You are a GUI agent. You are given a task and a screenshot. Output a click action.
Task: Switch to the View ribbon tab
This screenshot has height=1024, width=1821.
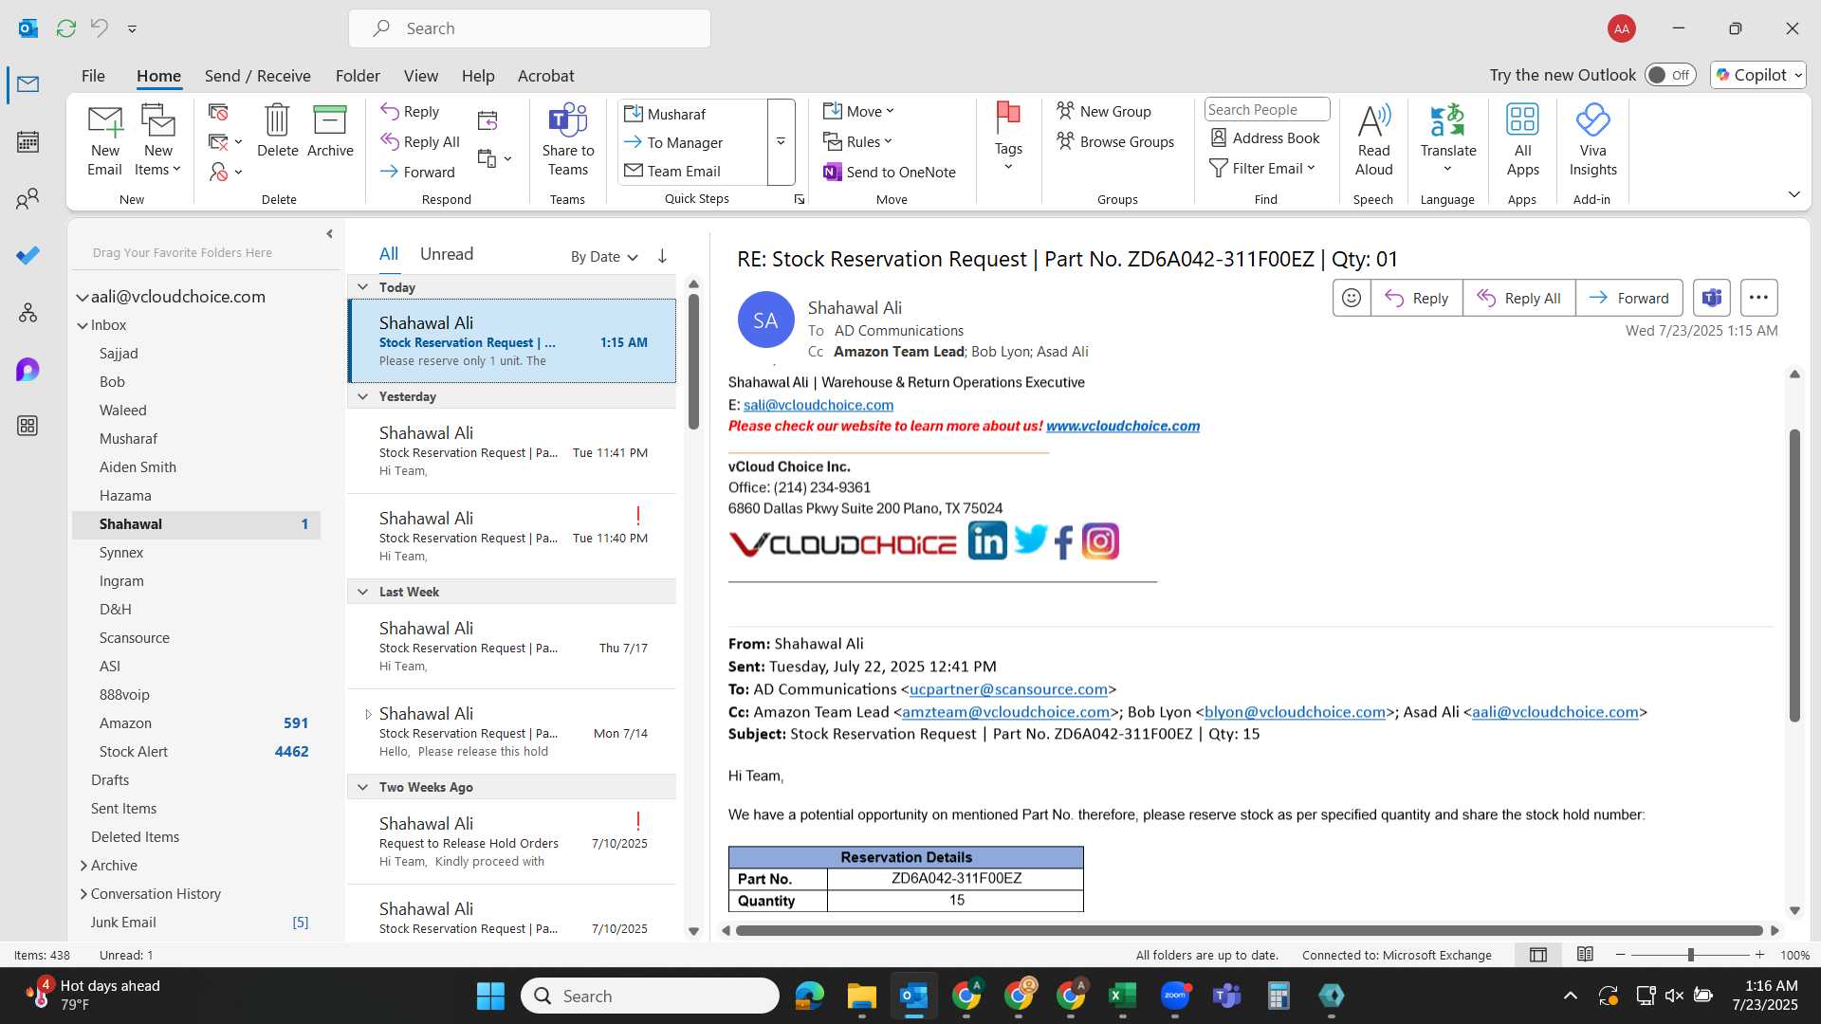pyautogui.click(x=420, y=76)
